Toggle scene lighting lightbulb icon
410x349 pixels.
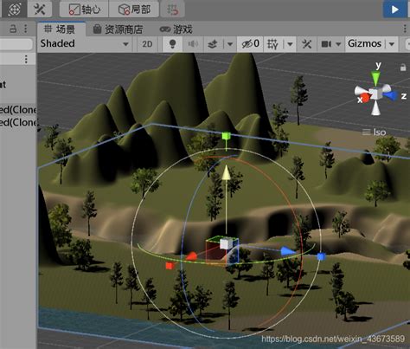tap(172, 44)
